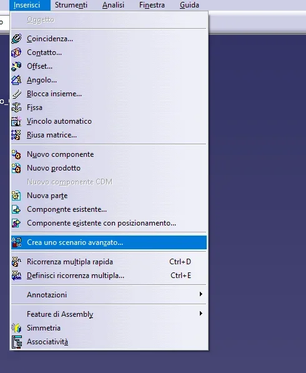Click the Vincolo automatico icon
306x373 pixels.
point(16,121)
